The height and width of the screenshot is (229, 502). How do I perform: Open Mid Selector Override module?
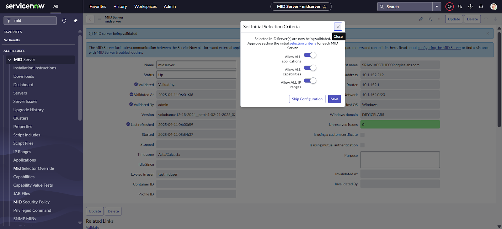[34, 168]
